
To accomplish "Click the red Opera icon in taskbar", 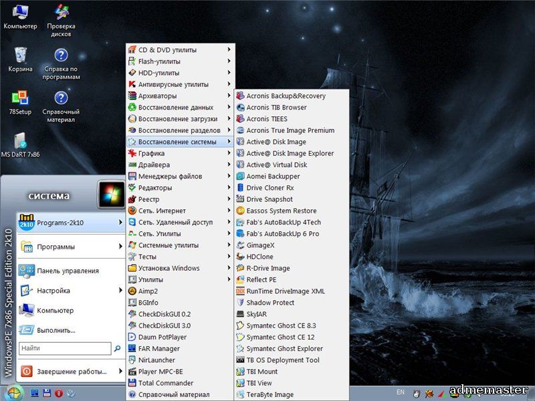I will click(x=59, y=393).
